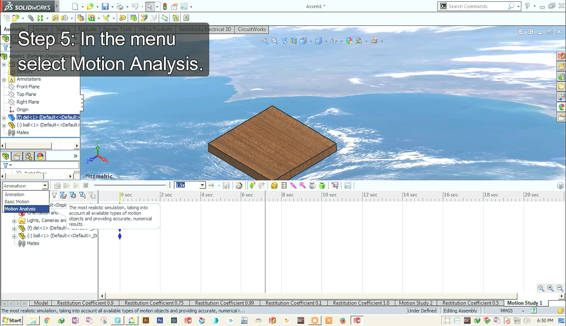
Task: Click Play from Start button
Action: pos(67,186)
